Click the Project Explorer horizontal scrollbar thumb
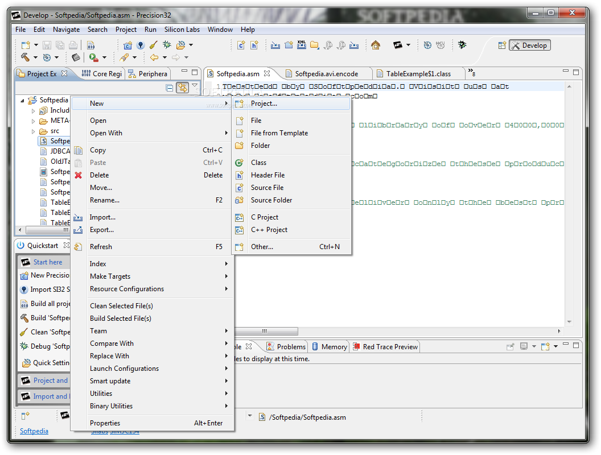The height and width of the screenshot is (455, 601). (x=49, y=230)
